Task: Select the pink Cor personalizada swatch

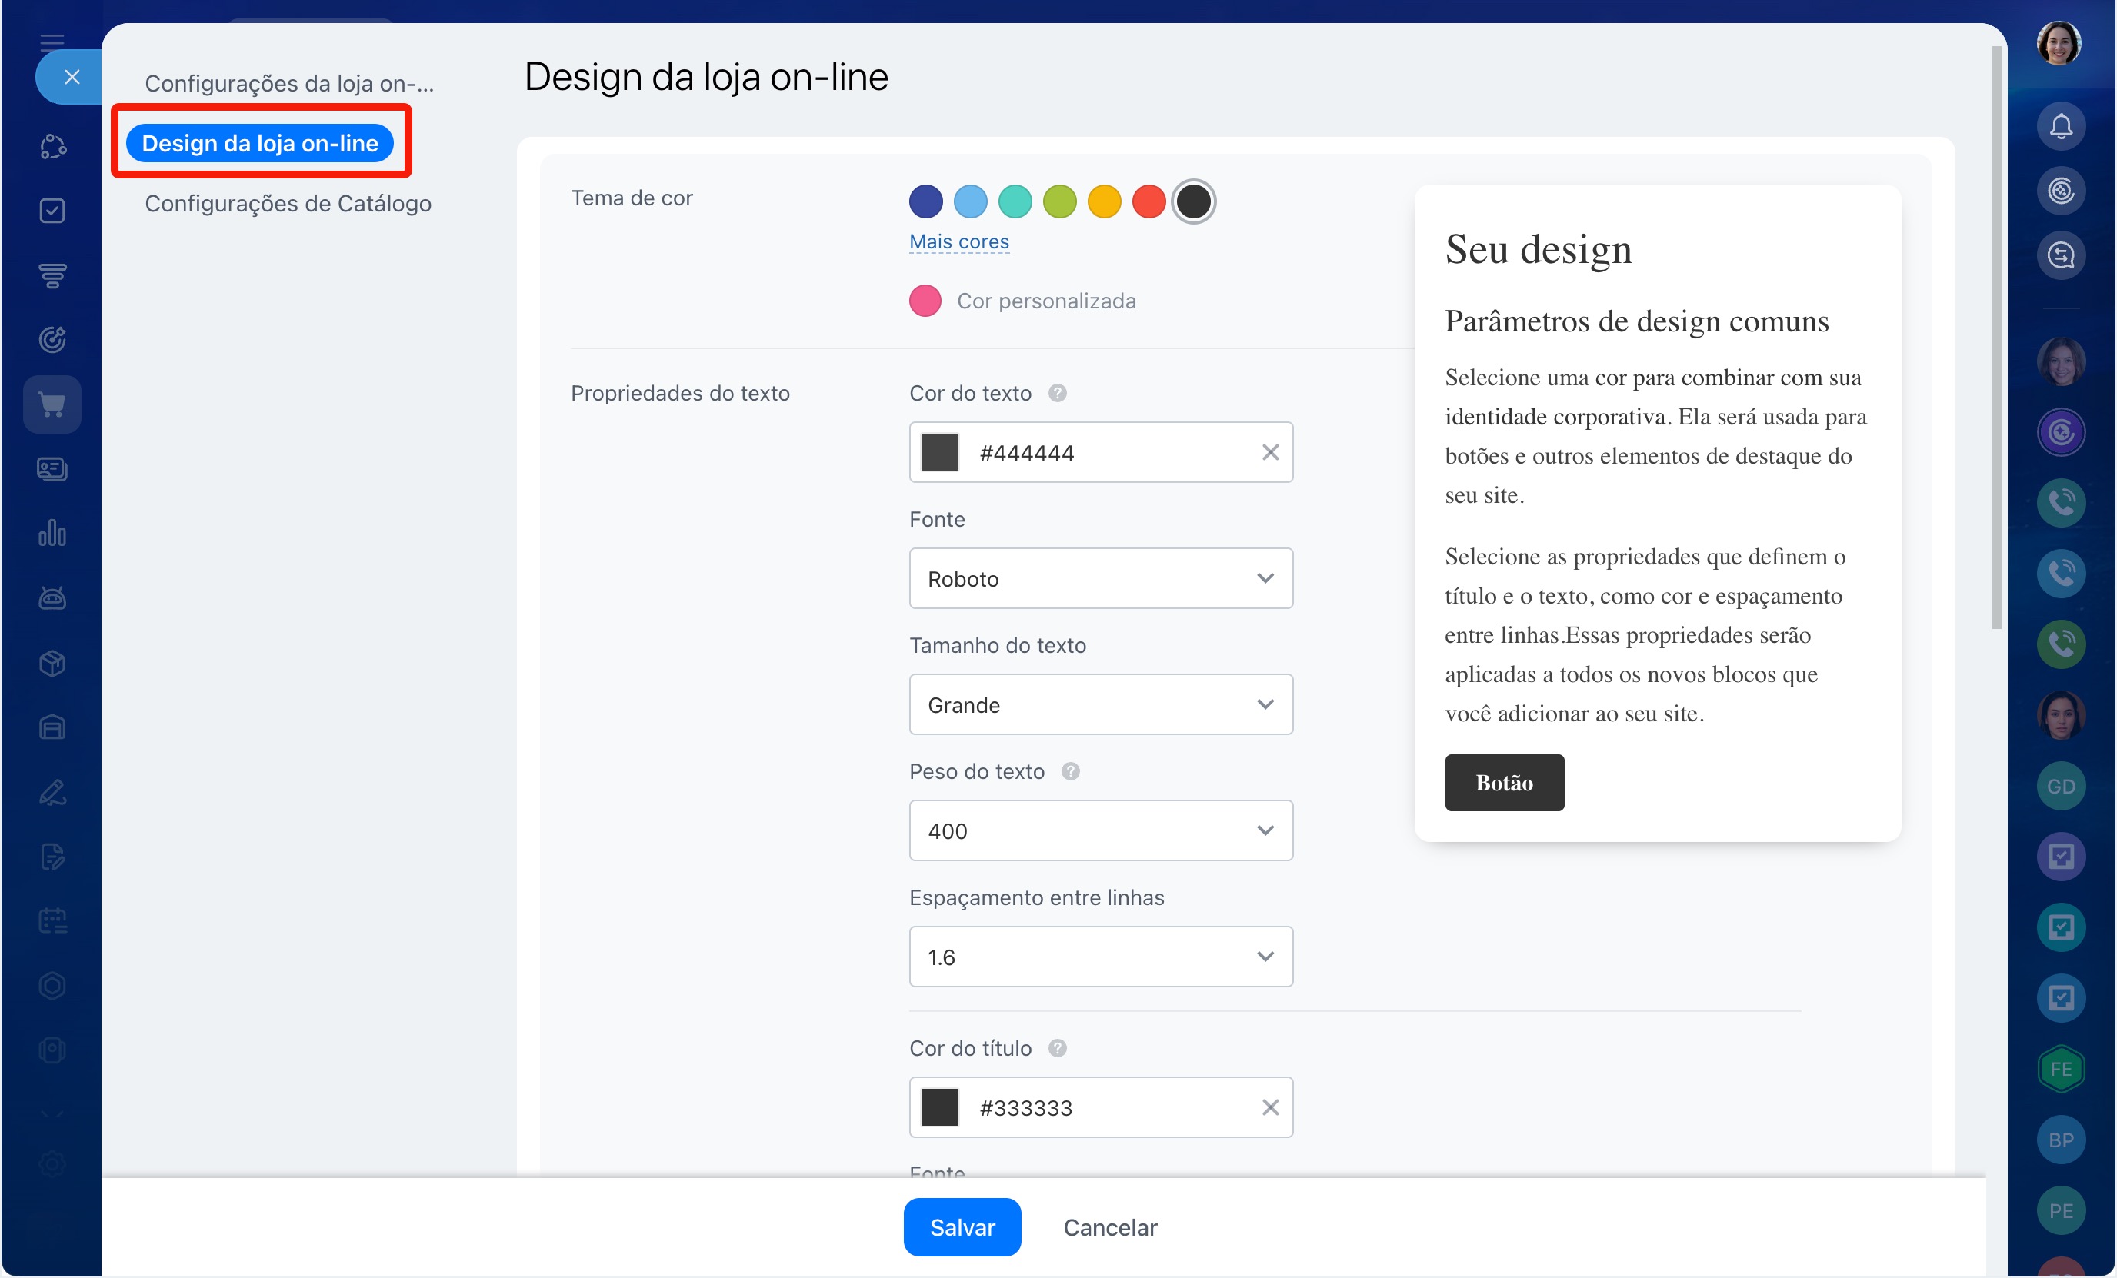Action: point(925,301)
